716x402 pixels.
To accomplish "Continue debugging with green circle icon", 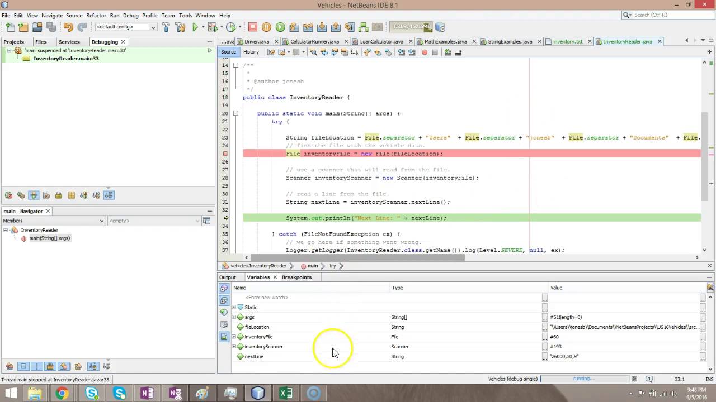I will point(280,27).
